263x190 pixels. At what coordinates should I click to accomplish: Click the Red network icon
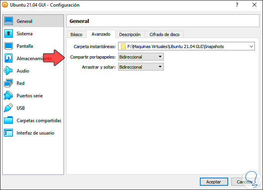(9, 83)
